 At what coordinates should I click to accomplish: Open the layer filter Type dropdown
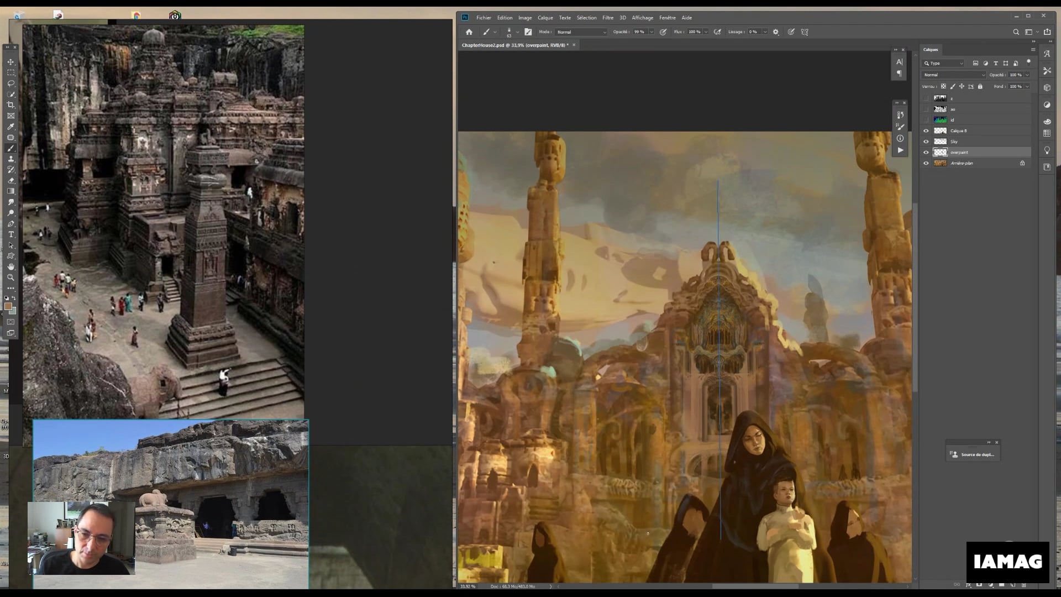click(x=943, y=63)
